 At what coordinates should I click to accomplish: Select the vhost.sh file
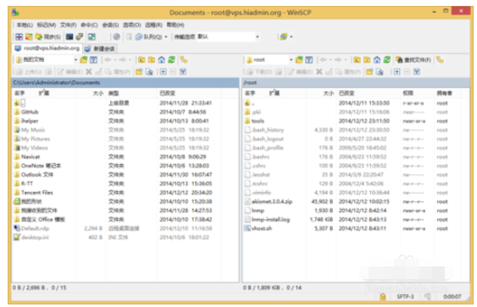click(258, 228)
